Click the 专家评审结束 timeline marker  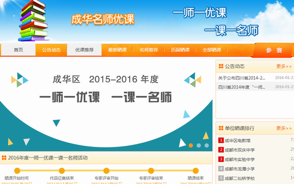click(x=151, y=171)
